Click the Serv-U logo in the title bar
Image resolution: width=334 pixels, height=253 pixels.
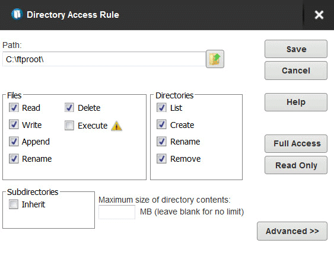tap(17, 14)
